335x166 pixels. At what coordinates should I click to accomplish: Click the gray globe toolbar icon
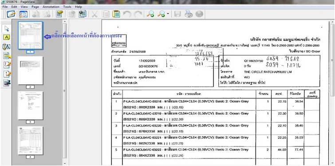pyautogui.click(x=199, y=14)
